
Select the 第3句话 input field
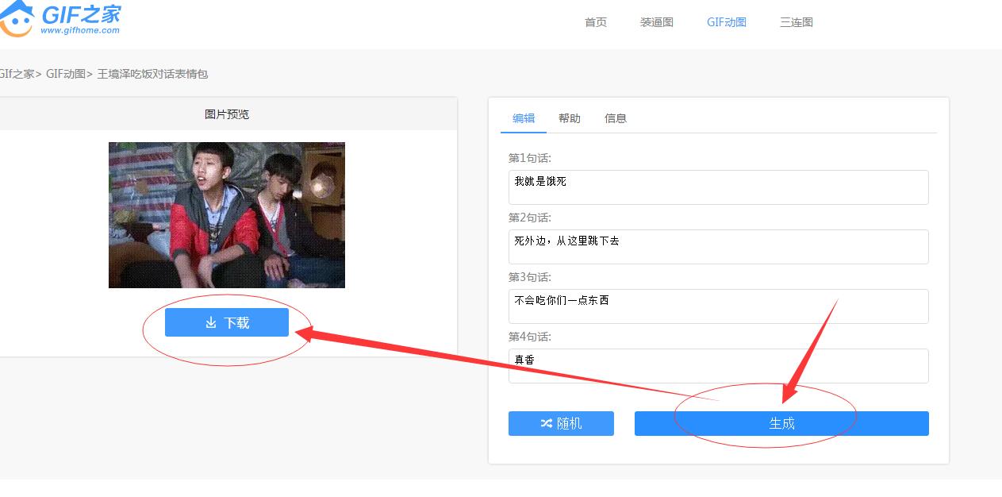pyautogui.click(x=718, y=306)
